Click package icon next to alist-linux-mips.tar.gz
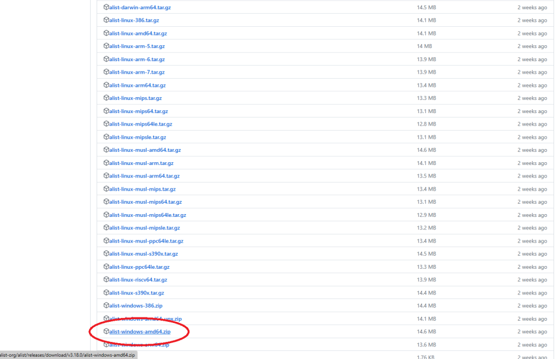The height and width of the screenshot is (359, 559). [x=106, y=98]
